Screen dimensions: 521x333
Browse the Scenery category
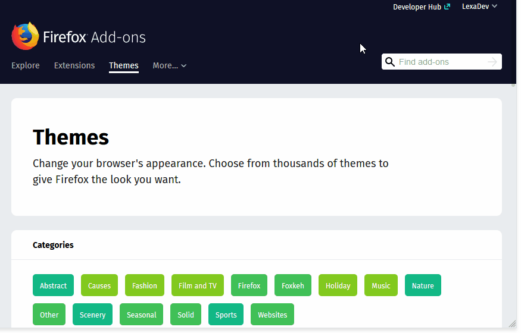93,316
